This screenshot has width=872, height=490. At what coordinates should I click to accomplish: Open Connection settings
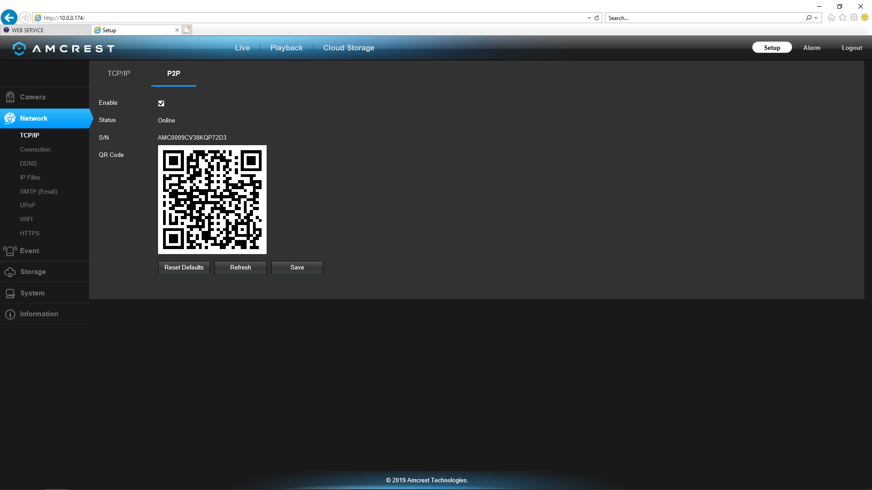pyautogui.click(x=35, y=149)
